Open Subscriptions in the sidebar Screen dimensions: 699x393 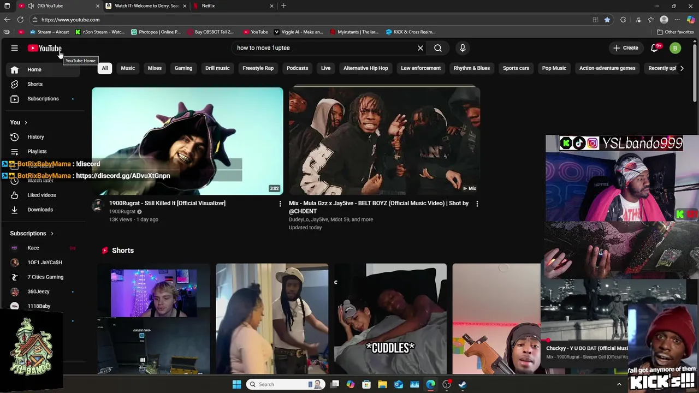click(43, 99)
